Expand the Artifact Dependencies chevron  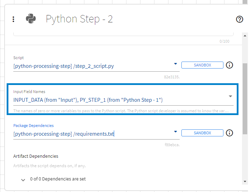23,180
